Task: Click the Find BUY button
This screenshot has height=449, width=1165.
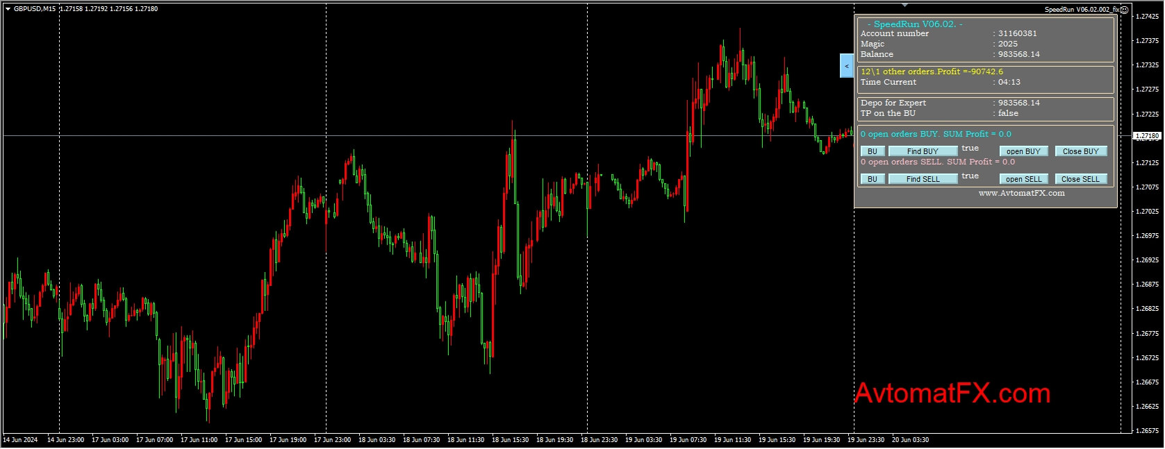Action: pos(923,151)
